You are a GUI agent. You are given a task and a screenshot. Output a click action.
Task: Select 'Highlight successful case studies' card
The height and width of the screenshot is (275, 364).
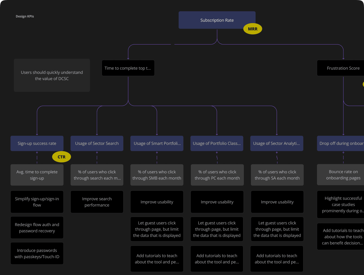[x=341, y=204]
